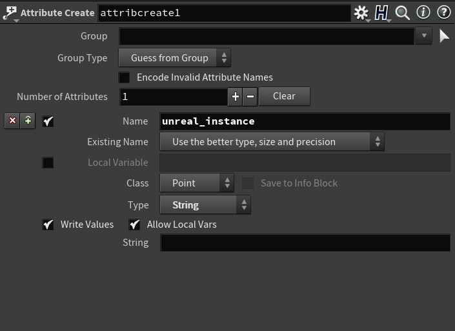Show node info via the i icon
Image resolution: width=455 pixels, height=331 pixels.
click(x=423, y=12)
